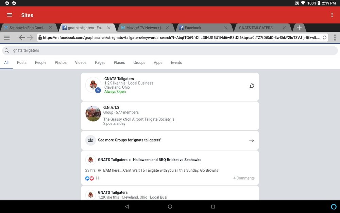Image resolution: width=340 pixels, height=213 pixels.
Task: Close the Facebook tab
Action: pyautogui.click(x=226, y=28)
